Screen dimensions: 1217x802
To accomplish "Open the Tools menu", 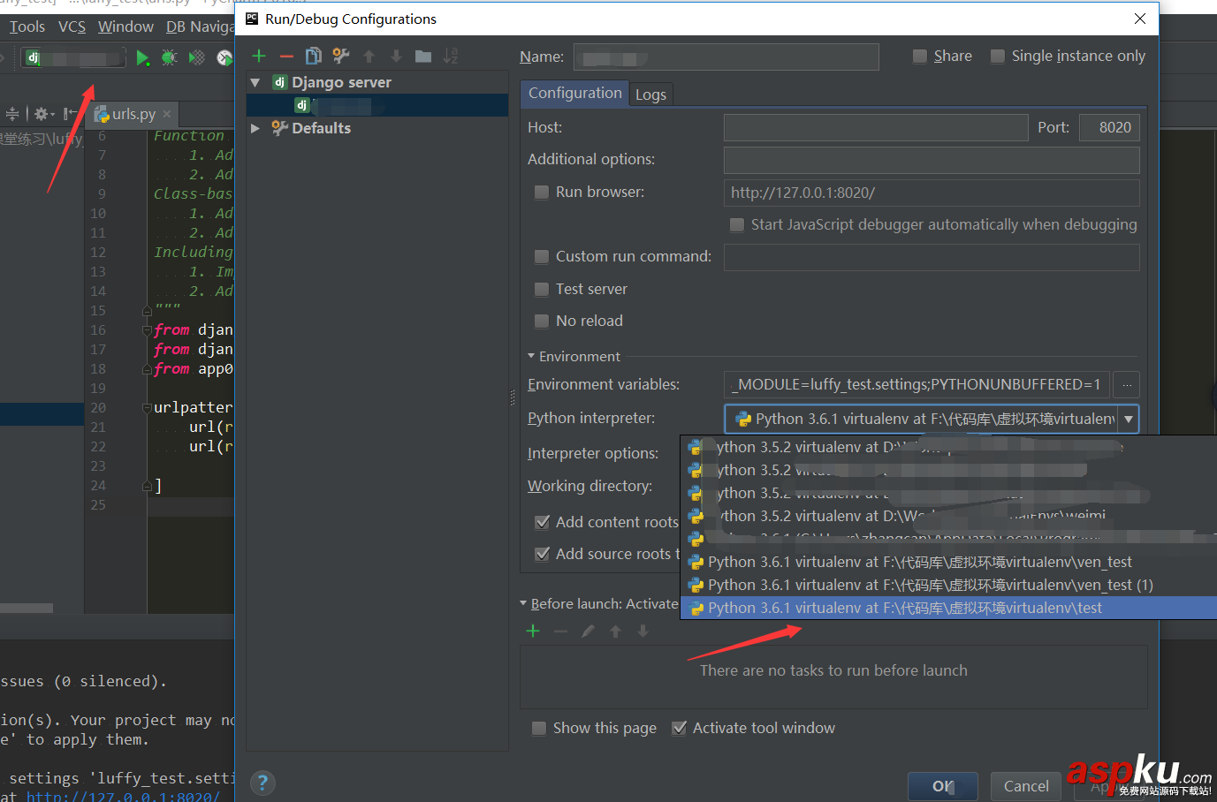I will (x=27, y=26).
